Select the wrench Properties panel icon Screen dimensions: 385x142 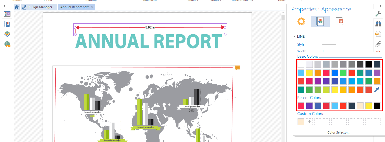(378, 13)
